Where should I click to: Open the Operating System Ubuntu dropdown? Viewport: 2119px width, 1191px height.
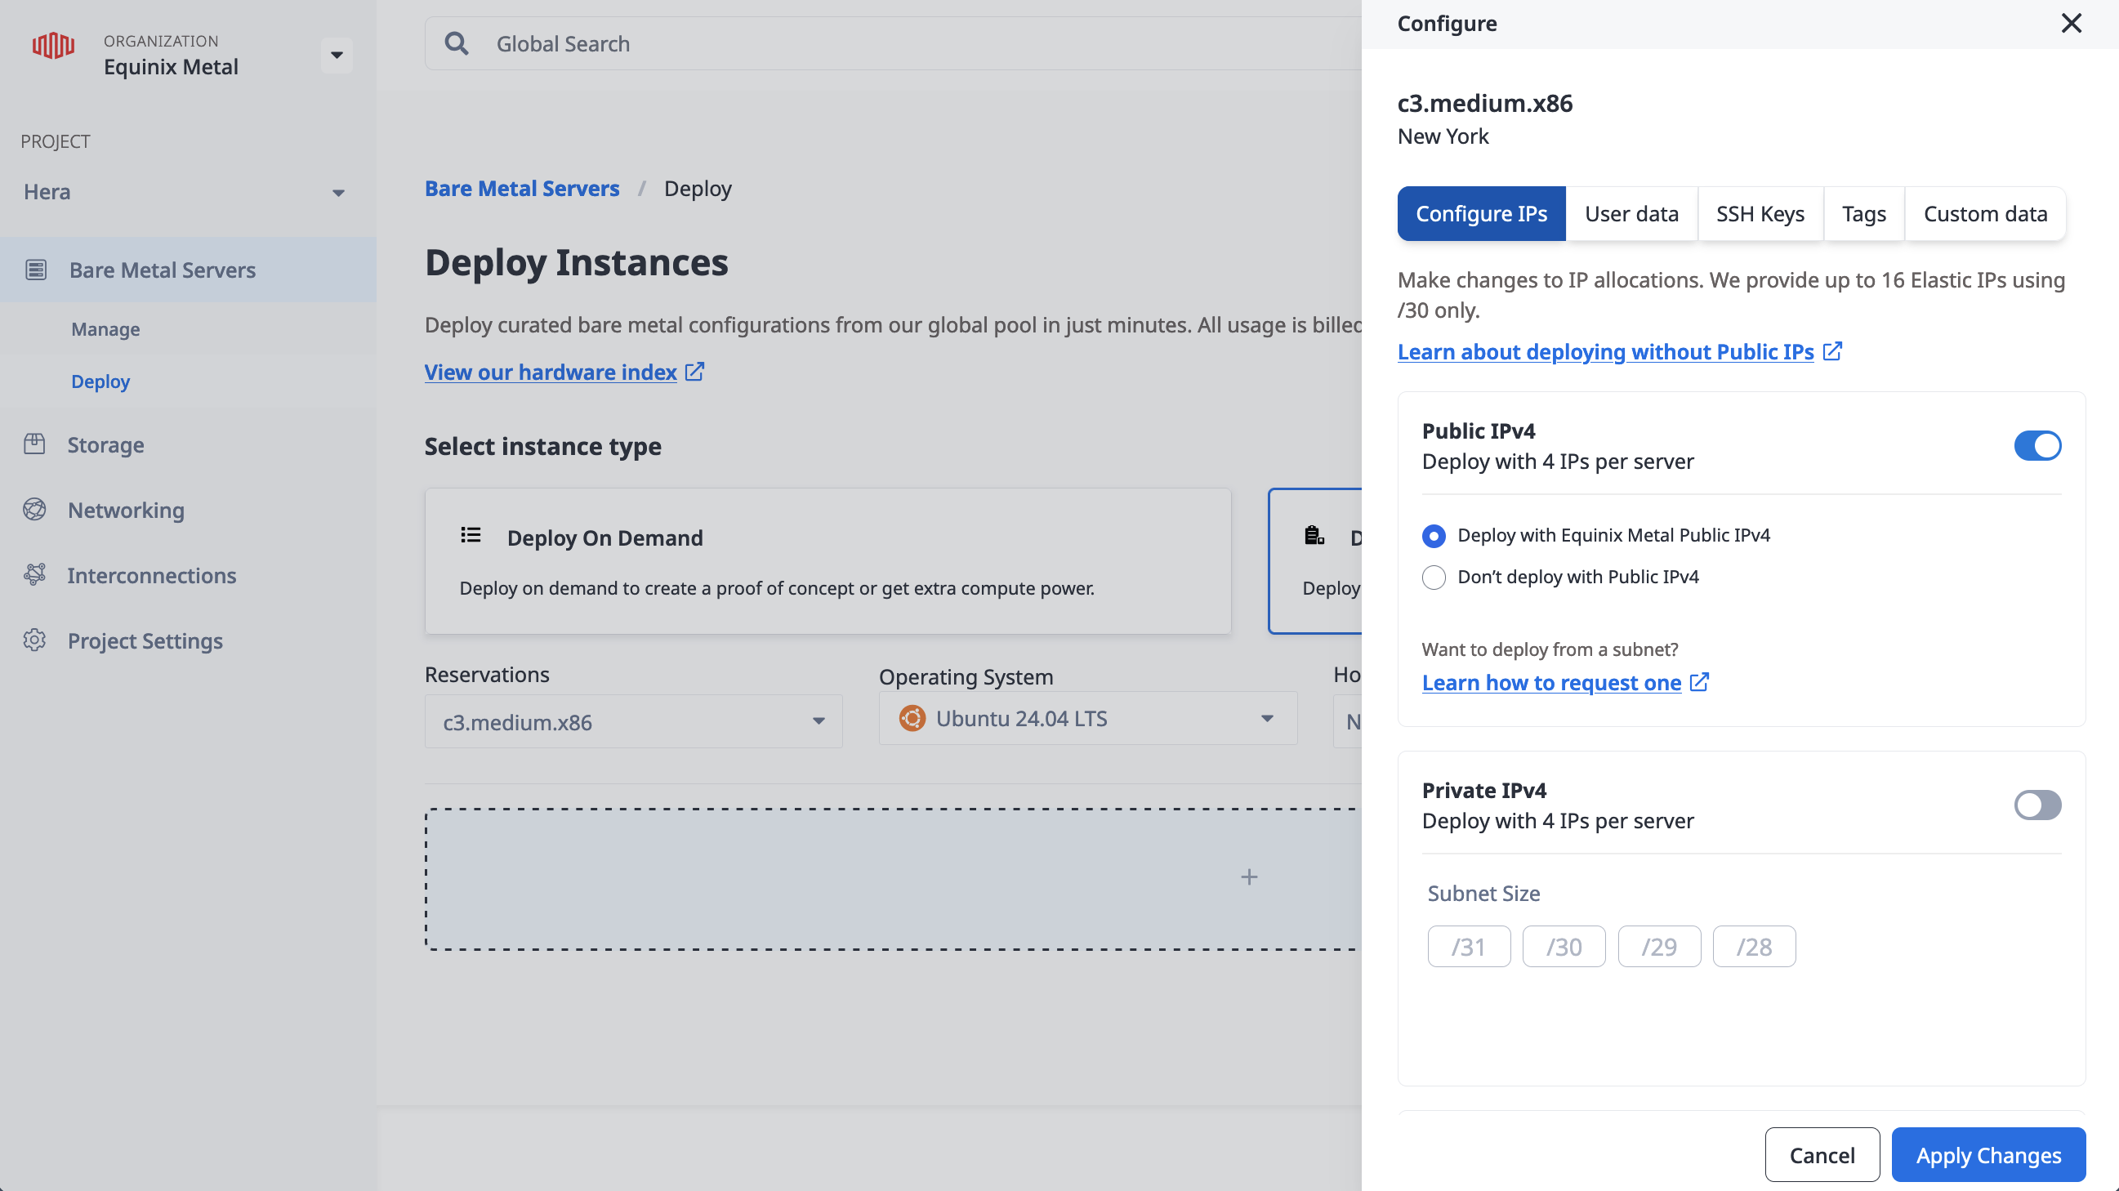(1087, 718)
